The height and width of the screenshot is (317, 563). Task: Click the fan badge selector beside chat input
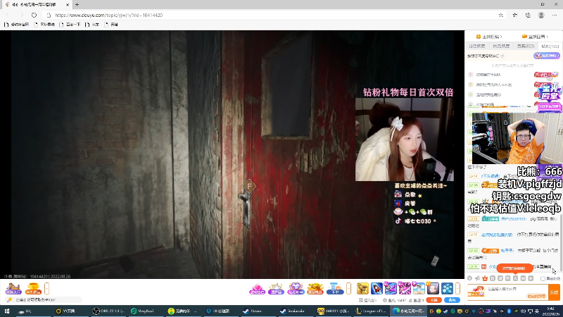tap(476, 292)
